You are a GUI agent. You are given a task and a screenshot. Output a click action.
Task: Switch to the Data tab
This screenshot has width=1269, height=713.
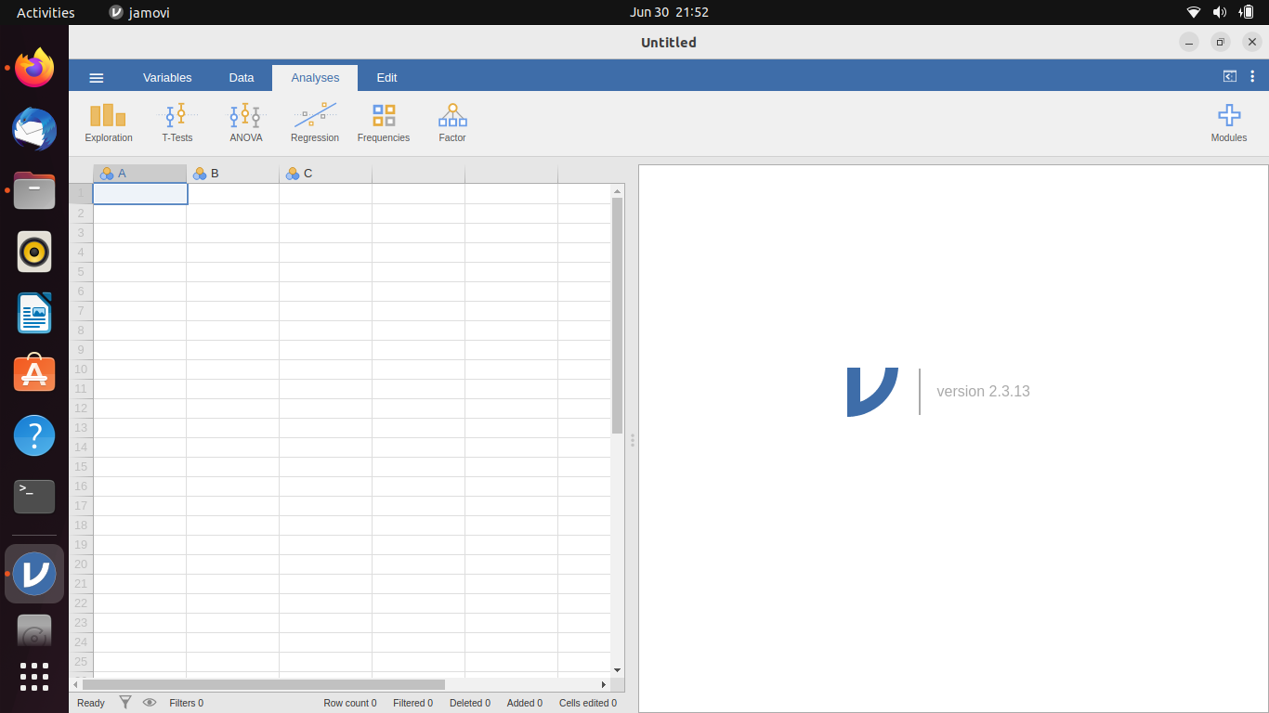242,78
